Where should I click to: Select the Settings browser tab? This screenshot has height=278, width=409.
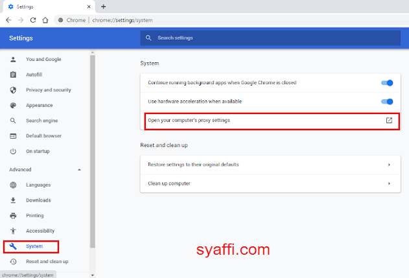[49, 6]
